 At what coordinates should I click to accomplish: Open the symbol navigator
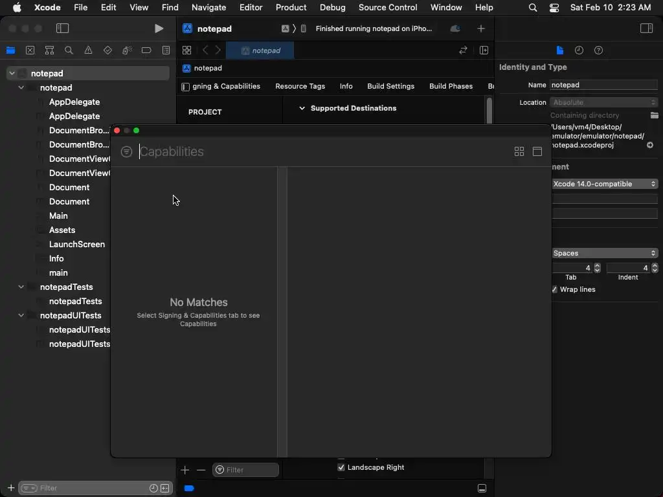(49, 50)
